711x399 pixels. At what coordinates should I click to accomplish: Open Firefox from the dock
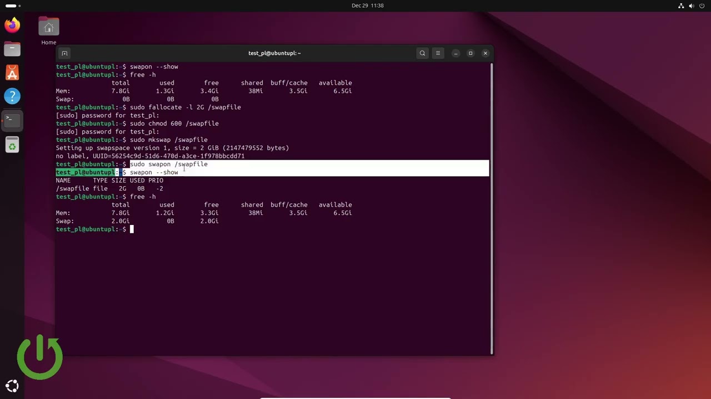[12, 25]
